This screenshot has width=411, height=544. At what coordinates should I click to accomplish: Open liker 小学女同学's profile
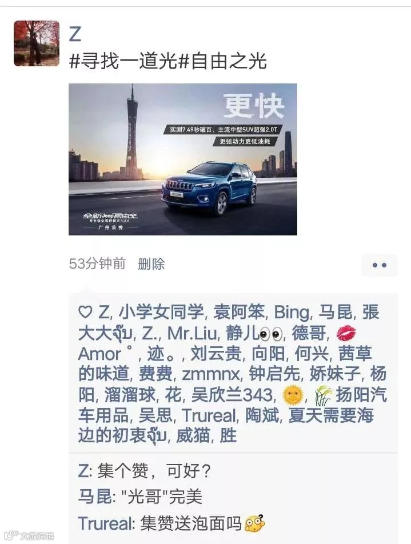click(x=161, y=312)
